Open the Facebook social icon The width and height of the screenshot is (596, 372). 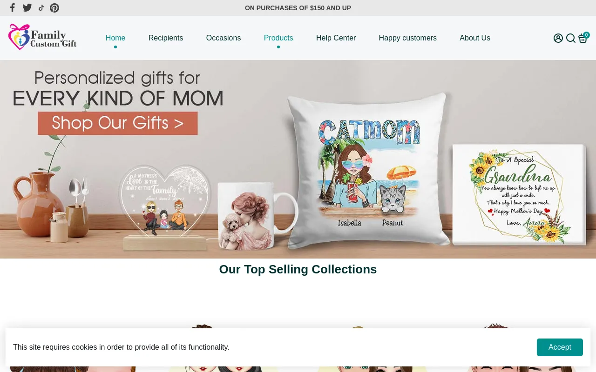click(13, 8)
